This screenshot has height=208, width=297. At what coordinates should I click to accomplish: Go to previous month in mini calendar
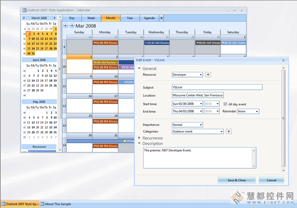[x=24, y=18]
